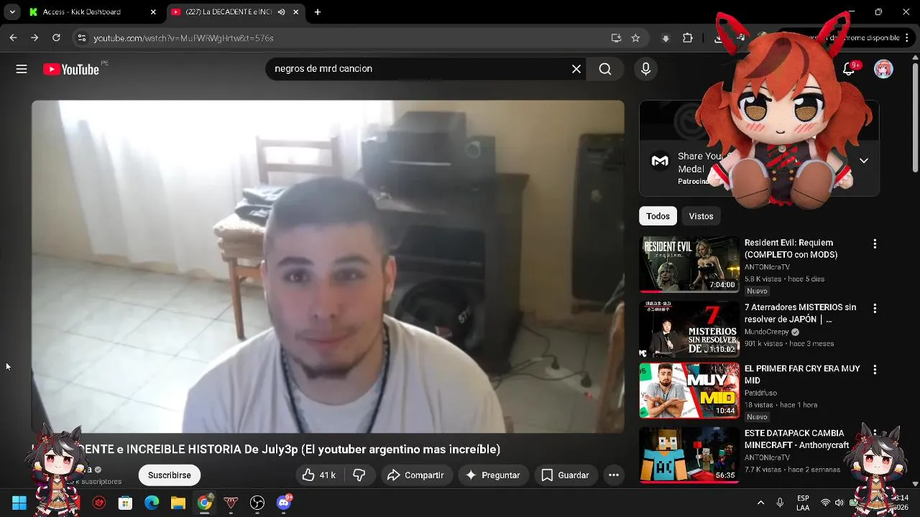The height and width of the screenshot is (517, 920).
Task: Open more actions ellipsis below video
Action: click(614, 475)
